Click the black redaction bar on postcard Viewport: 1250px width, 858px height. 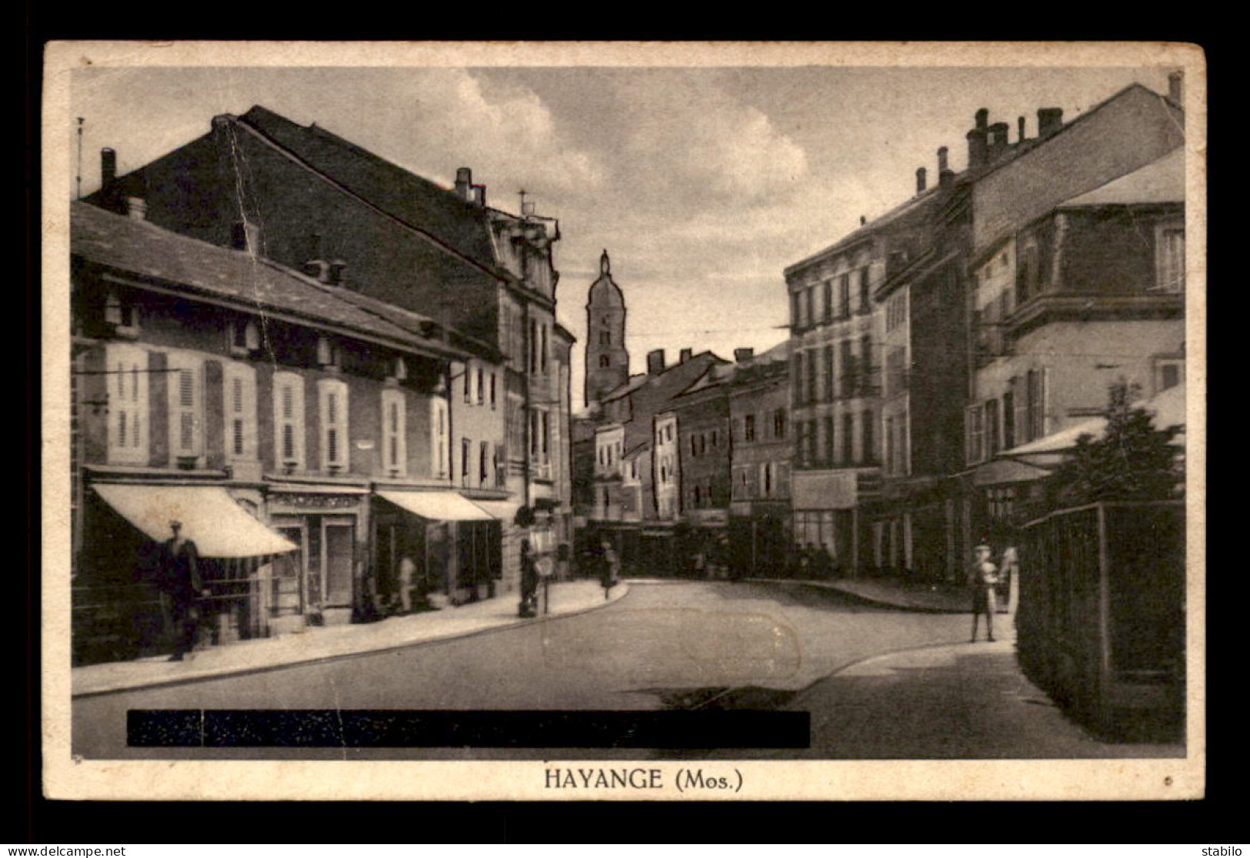(x=468, y=729)
